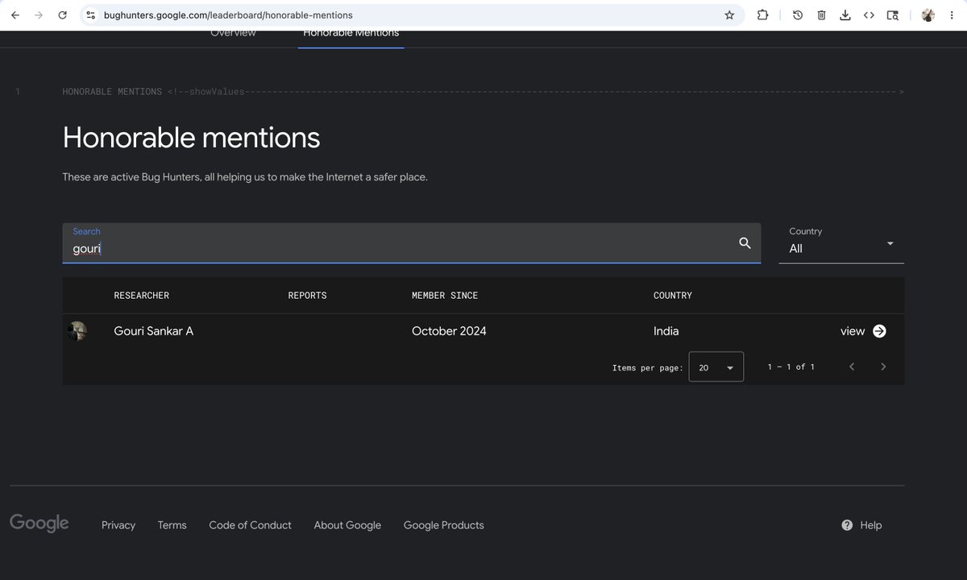Open the Country filter dropdown
The width and height of the screenshot is (967, 580).
click(x=841, y=243)
